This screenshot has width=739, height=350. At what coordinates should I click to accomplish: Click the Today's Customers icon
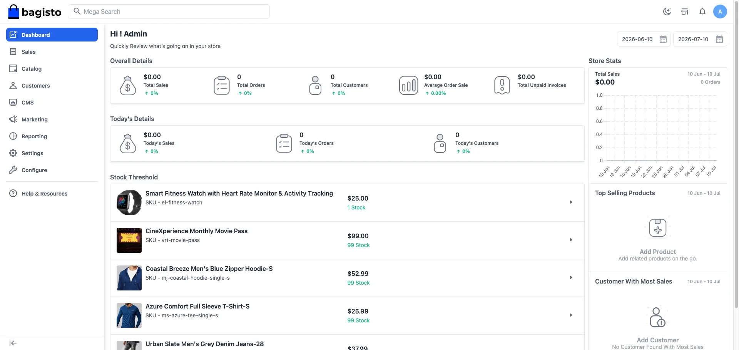coord(440,143)
